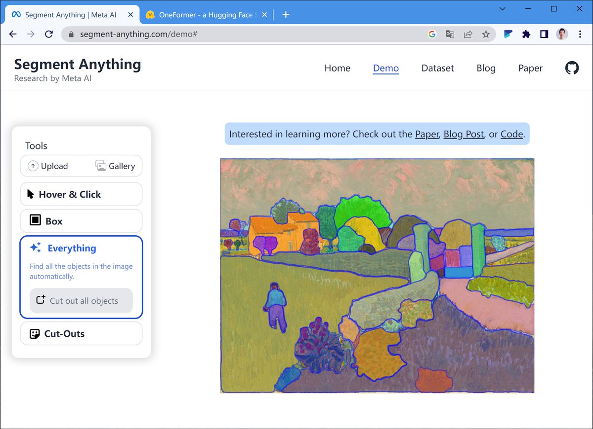This screenshot has height=429, width=593.
Task: Click the "Research by Meta AI" subtitle
Action: click(53, 78)
